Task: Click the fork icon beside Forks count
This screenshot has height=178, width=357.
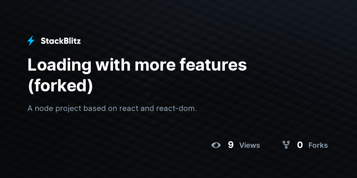Action: 286,145
